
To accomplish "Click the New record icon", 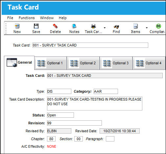I will tap(17, 26).
